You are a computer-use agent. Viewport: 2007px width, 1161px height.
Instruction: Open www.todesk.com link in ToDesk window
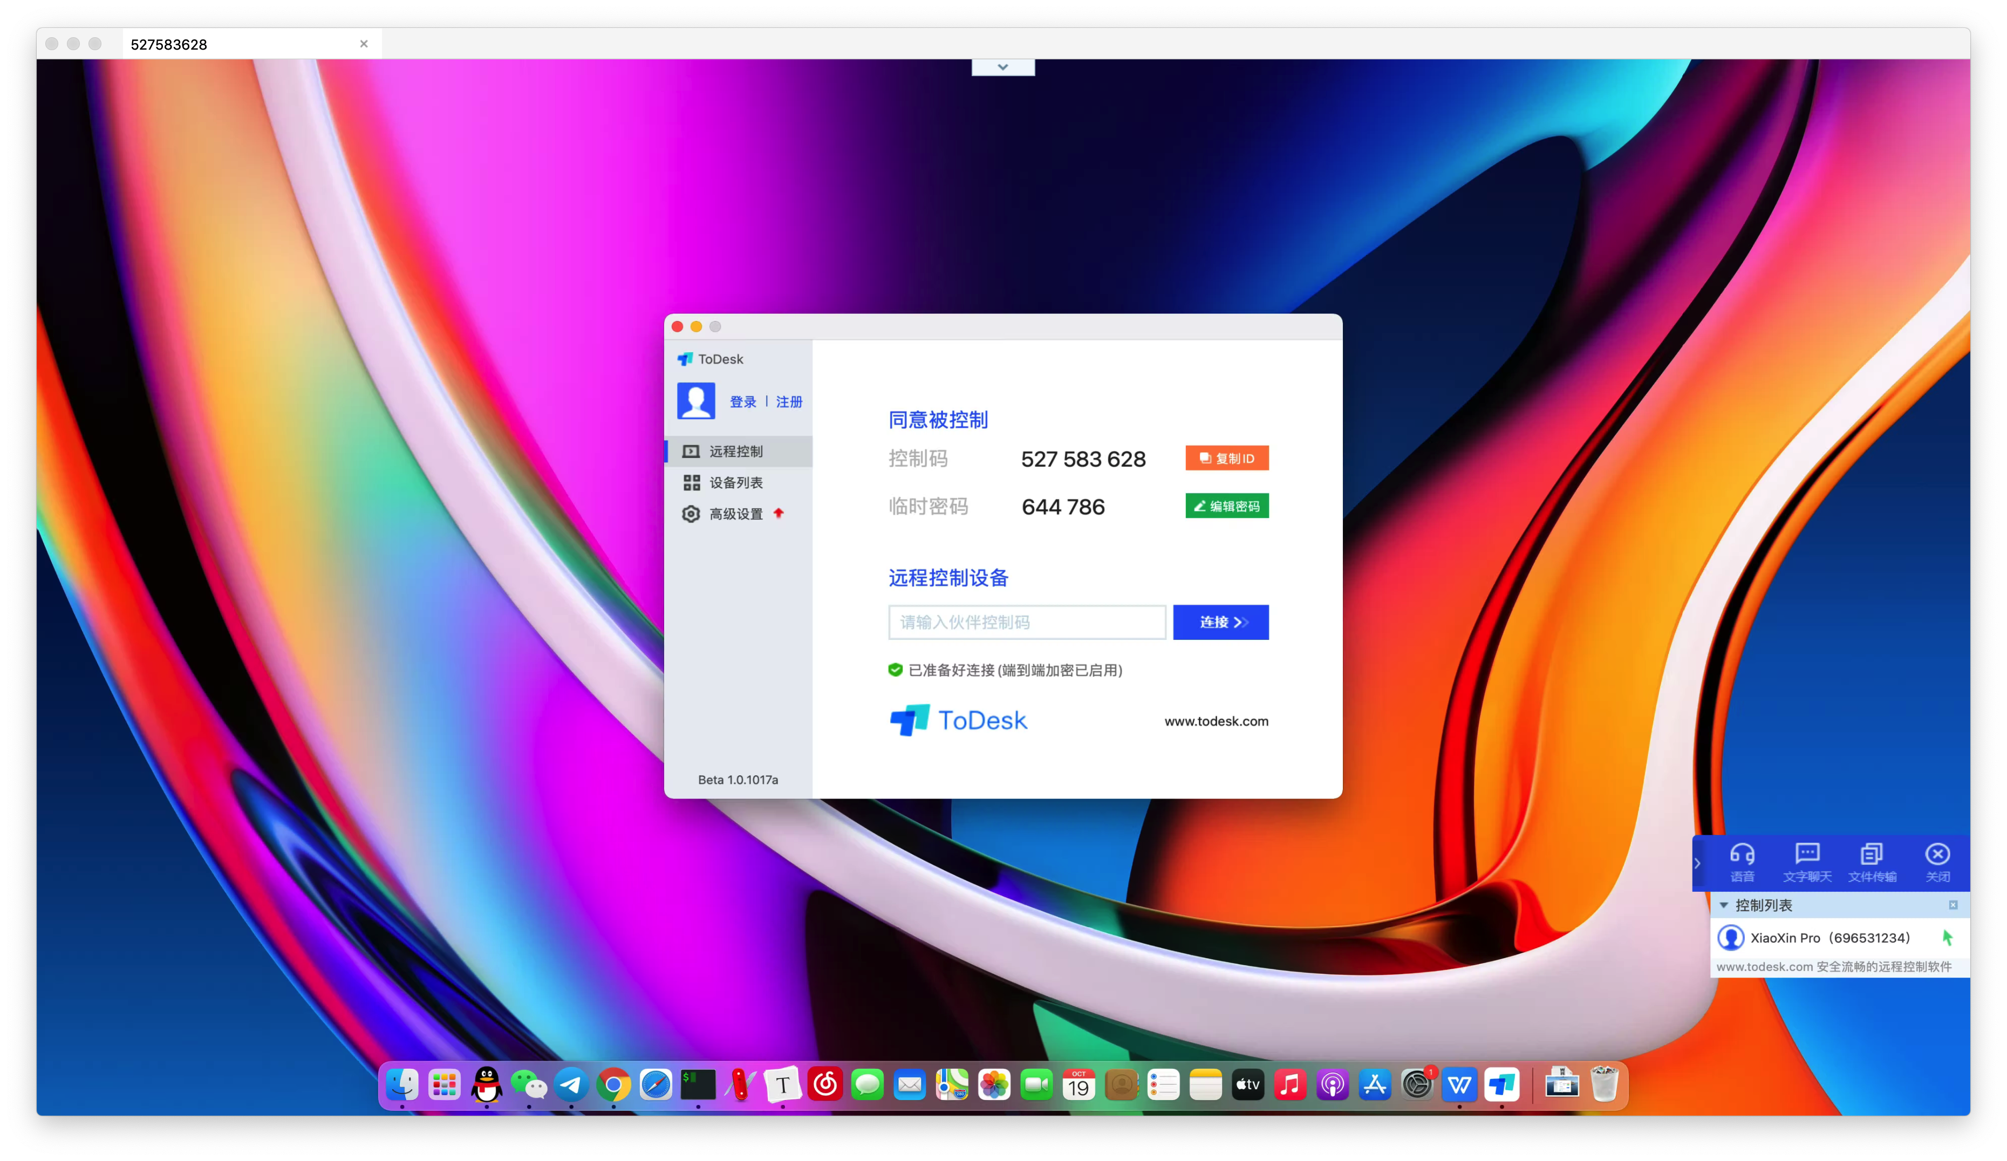(1216, 721)
